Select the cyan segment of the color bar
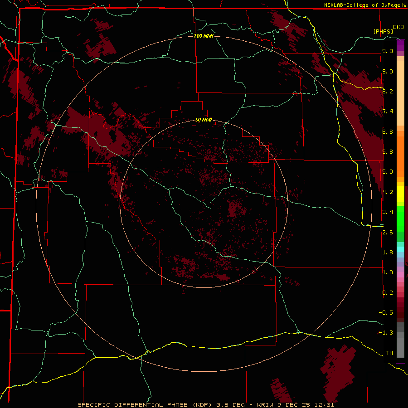The height and width of the screenshot is (408, 408). coord(400,249)
